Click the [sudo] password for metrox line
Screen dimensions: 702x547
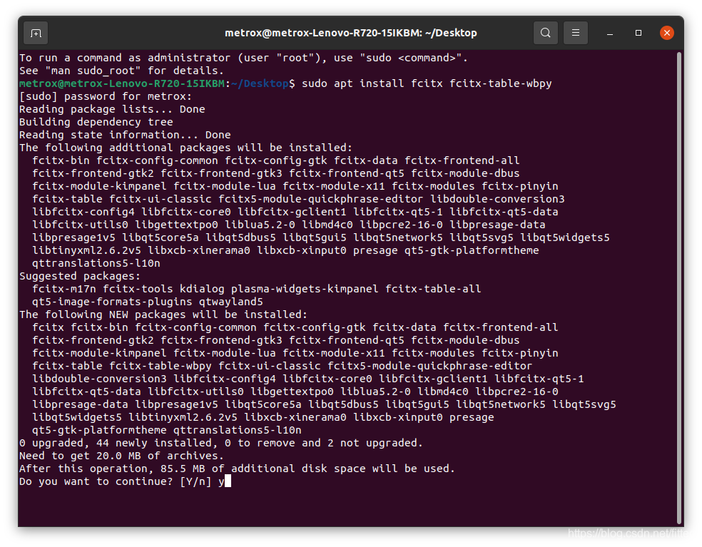(x=106, y=97)
